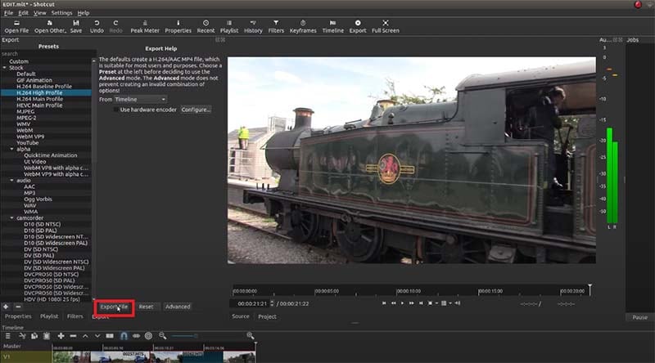Click the Open File toolbar icon
The height and width of the screenshot is (363, 655).
point(16,26)
